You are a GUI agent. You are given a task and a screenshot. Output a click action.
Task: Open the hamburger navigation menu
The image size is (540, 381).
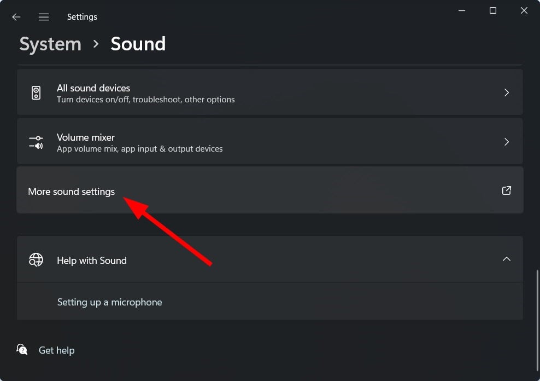click(44, 17)
